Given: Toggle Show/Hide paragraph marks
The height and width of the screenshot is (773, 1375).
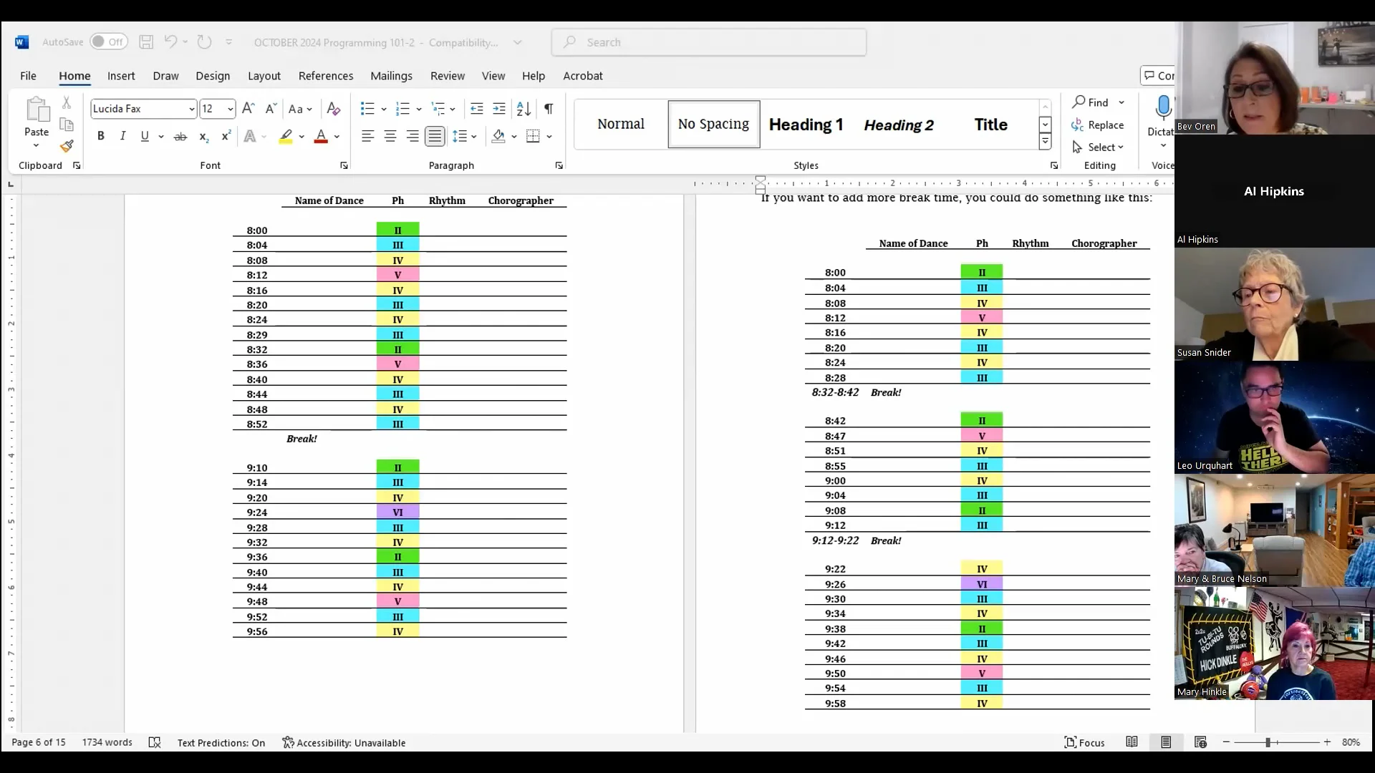Looking at the screenshot, I should pyautogui.click(x=549, y=109).
